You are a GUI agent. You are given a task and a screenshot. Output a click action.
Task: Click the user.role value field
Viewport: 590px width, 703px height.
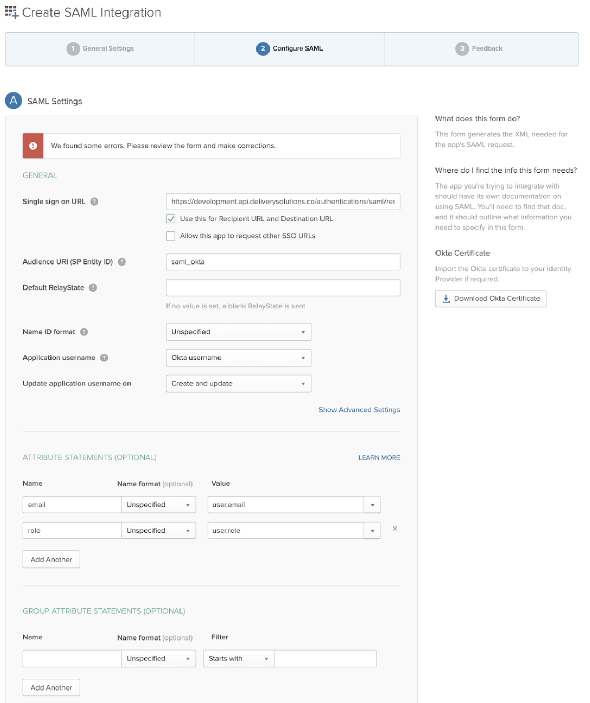coord(286,531)
